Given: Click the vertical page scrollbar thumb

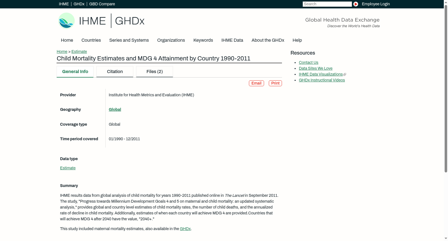Looking at the screenshot, I should (446, 88).
